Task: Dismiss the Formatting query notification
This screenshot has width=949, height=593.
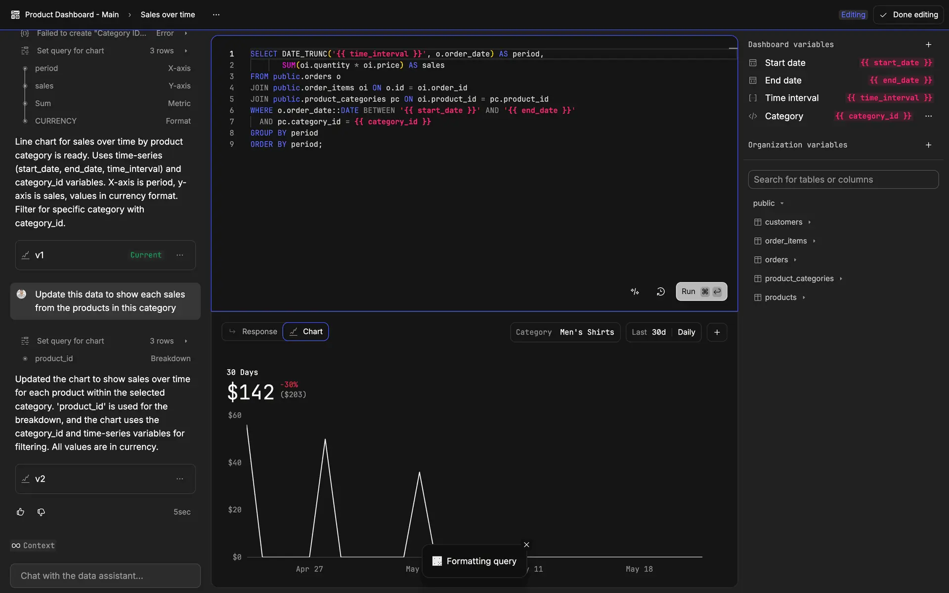Action: (x=526, y=545)
